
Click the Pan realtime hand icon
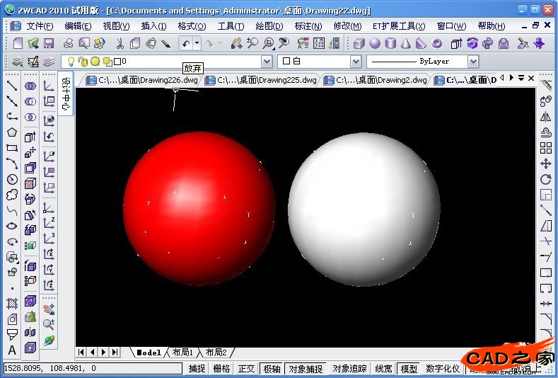[x=237, y=43]
